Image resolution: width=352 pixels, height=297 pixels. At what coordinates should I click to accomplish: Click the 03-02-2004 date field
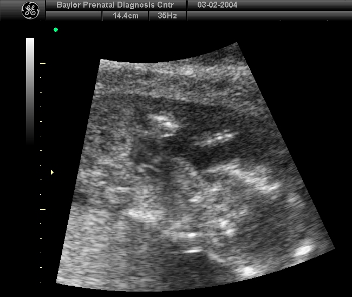(x=217, y=5)
